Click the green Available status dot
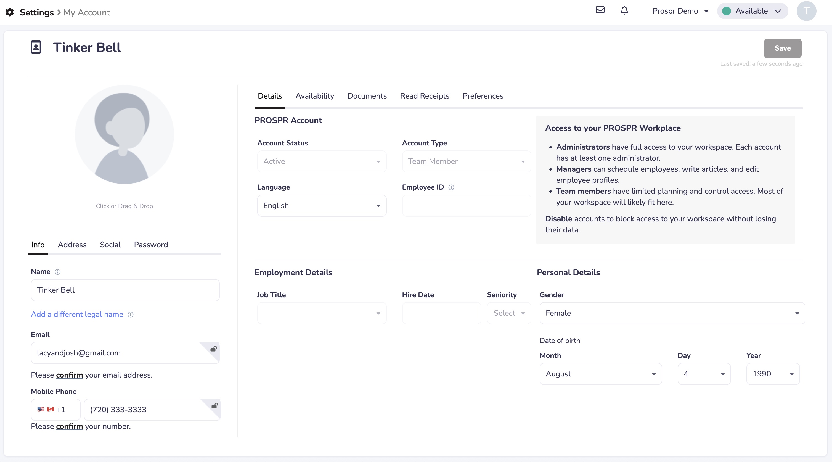The image size is (832, 462). [726, 11]
